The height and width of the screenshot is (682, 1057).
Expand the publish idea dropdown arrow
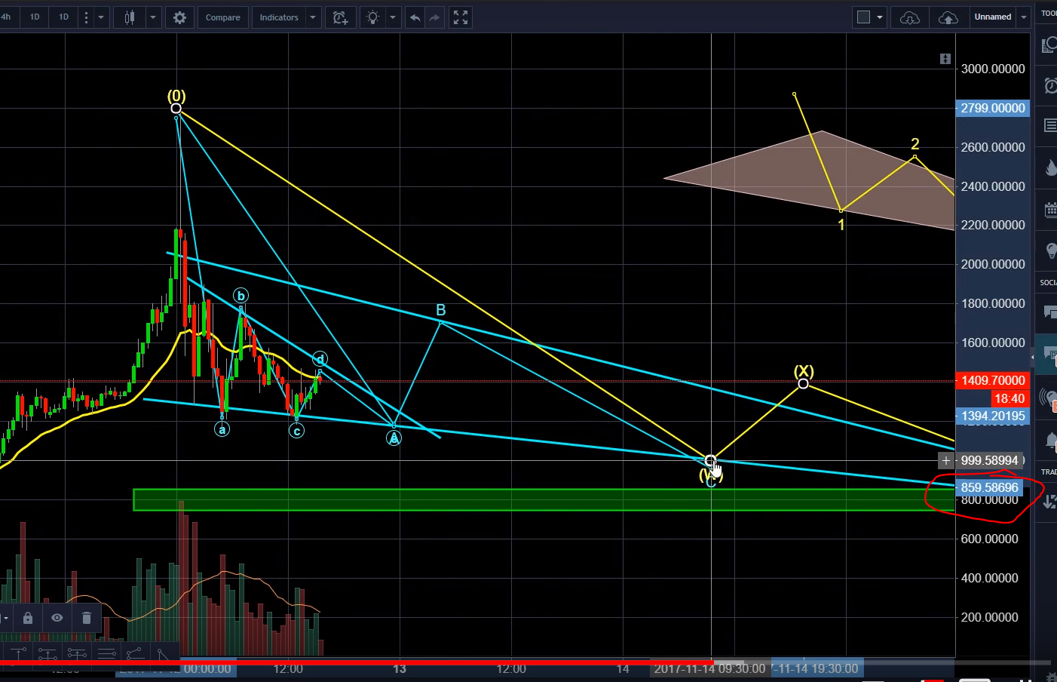393,17
